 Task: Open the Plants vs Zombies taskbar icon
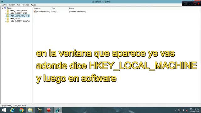(x=40, y=110)
